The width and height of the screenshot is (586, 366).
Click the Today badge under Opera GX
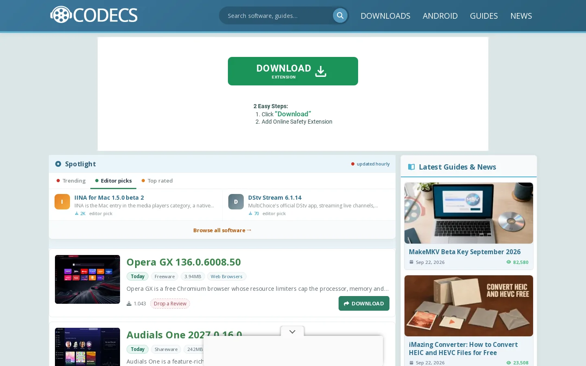click(138, 277)
